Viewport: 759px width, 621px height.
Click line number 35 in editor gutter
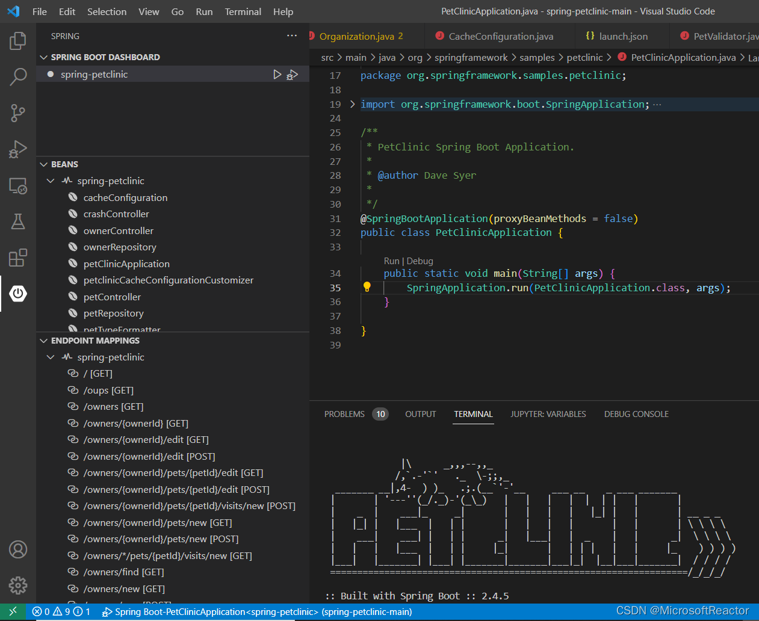coord(335,288)
